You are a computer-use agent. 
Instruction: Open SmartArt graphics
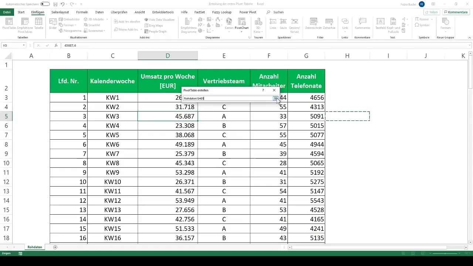(92, 25)
